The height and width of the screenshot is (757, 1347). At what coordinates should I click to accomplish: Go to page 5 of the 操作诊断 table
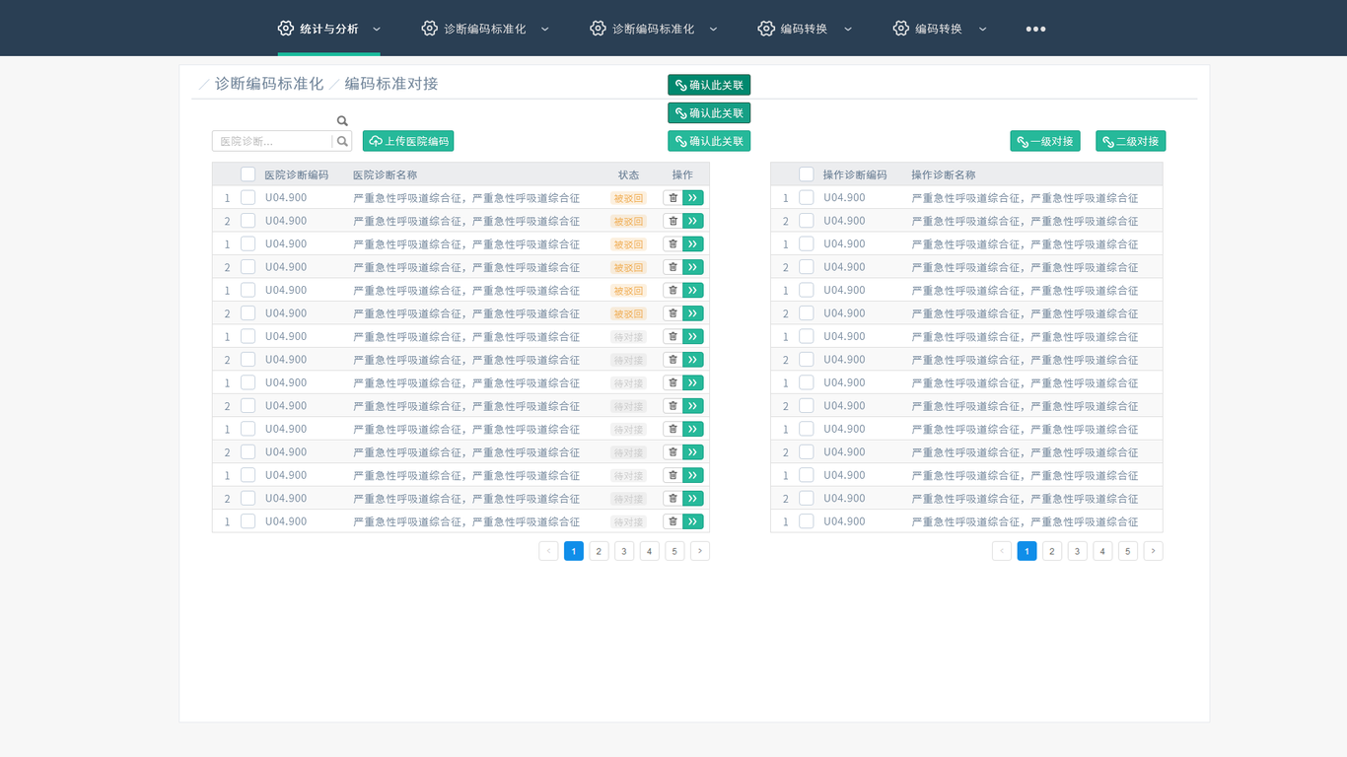click(1128, 551)
